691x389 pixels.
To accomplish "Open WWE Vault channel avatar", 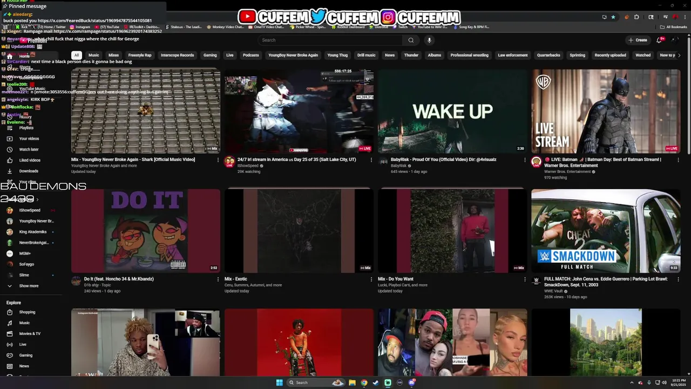I will coord(536,281).
